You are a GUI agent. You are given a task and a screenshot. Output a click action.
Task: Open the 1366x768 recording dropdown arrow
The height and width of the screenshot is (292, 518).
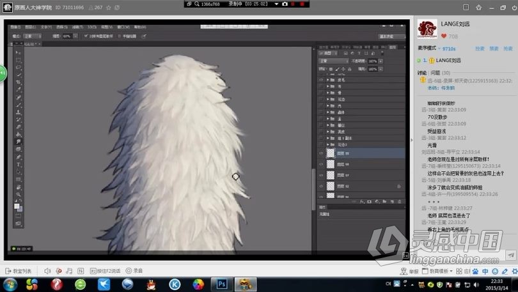276,4
